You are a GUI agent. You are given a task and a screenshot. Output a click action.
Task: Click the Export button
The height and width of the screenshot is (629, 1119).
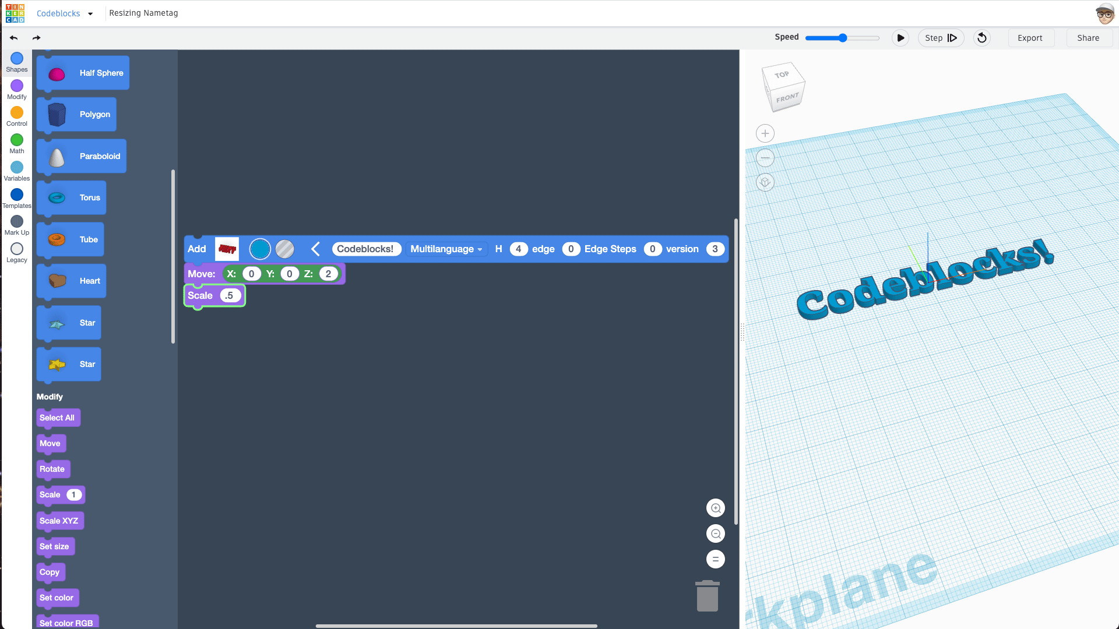click(1030, 38)
